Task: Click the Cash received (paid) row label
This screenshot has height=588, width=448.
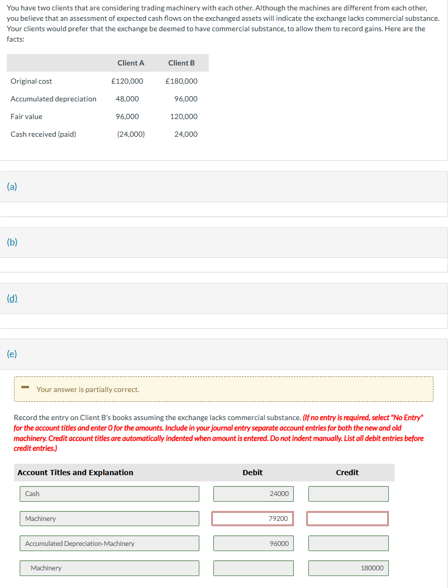Action: 43,134
